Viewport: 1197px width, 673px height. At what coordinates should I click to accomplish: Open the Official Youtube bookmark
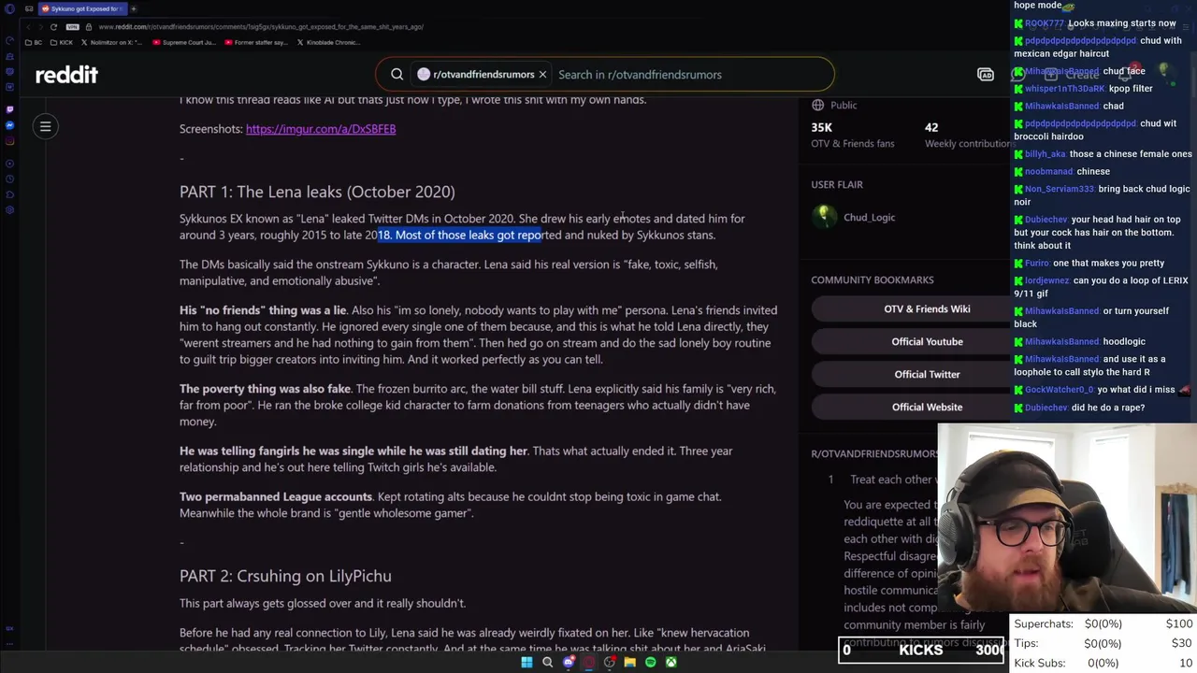click(927, 341)
